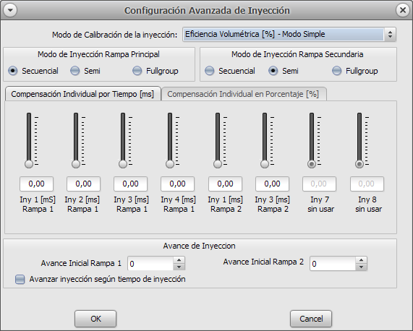Open the Modo de Calibración dropdown
413x331 pixels.
pos(289,34)
